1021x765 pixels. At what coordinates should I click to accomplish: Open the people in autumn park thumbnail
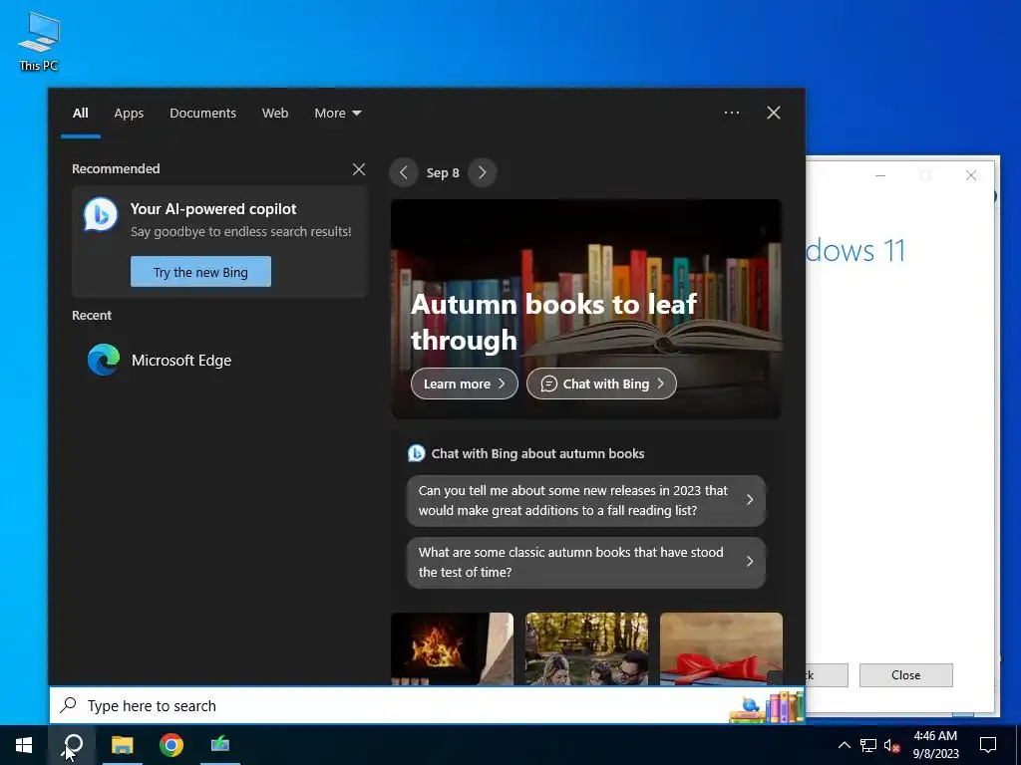click(x=586, y=647)
